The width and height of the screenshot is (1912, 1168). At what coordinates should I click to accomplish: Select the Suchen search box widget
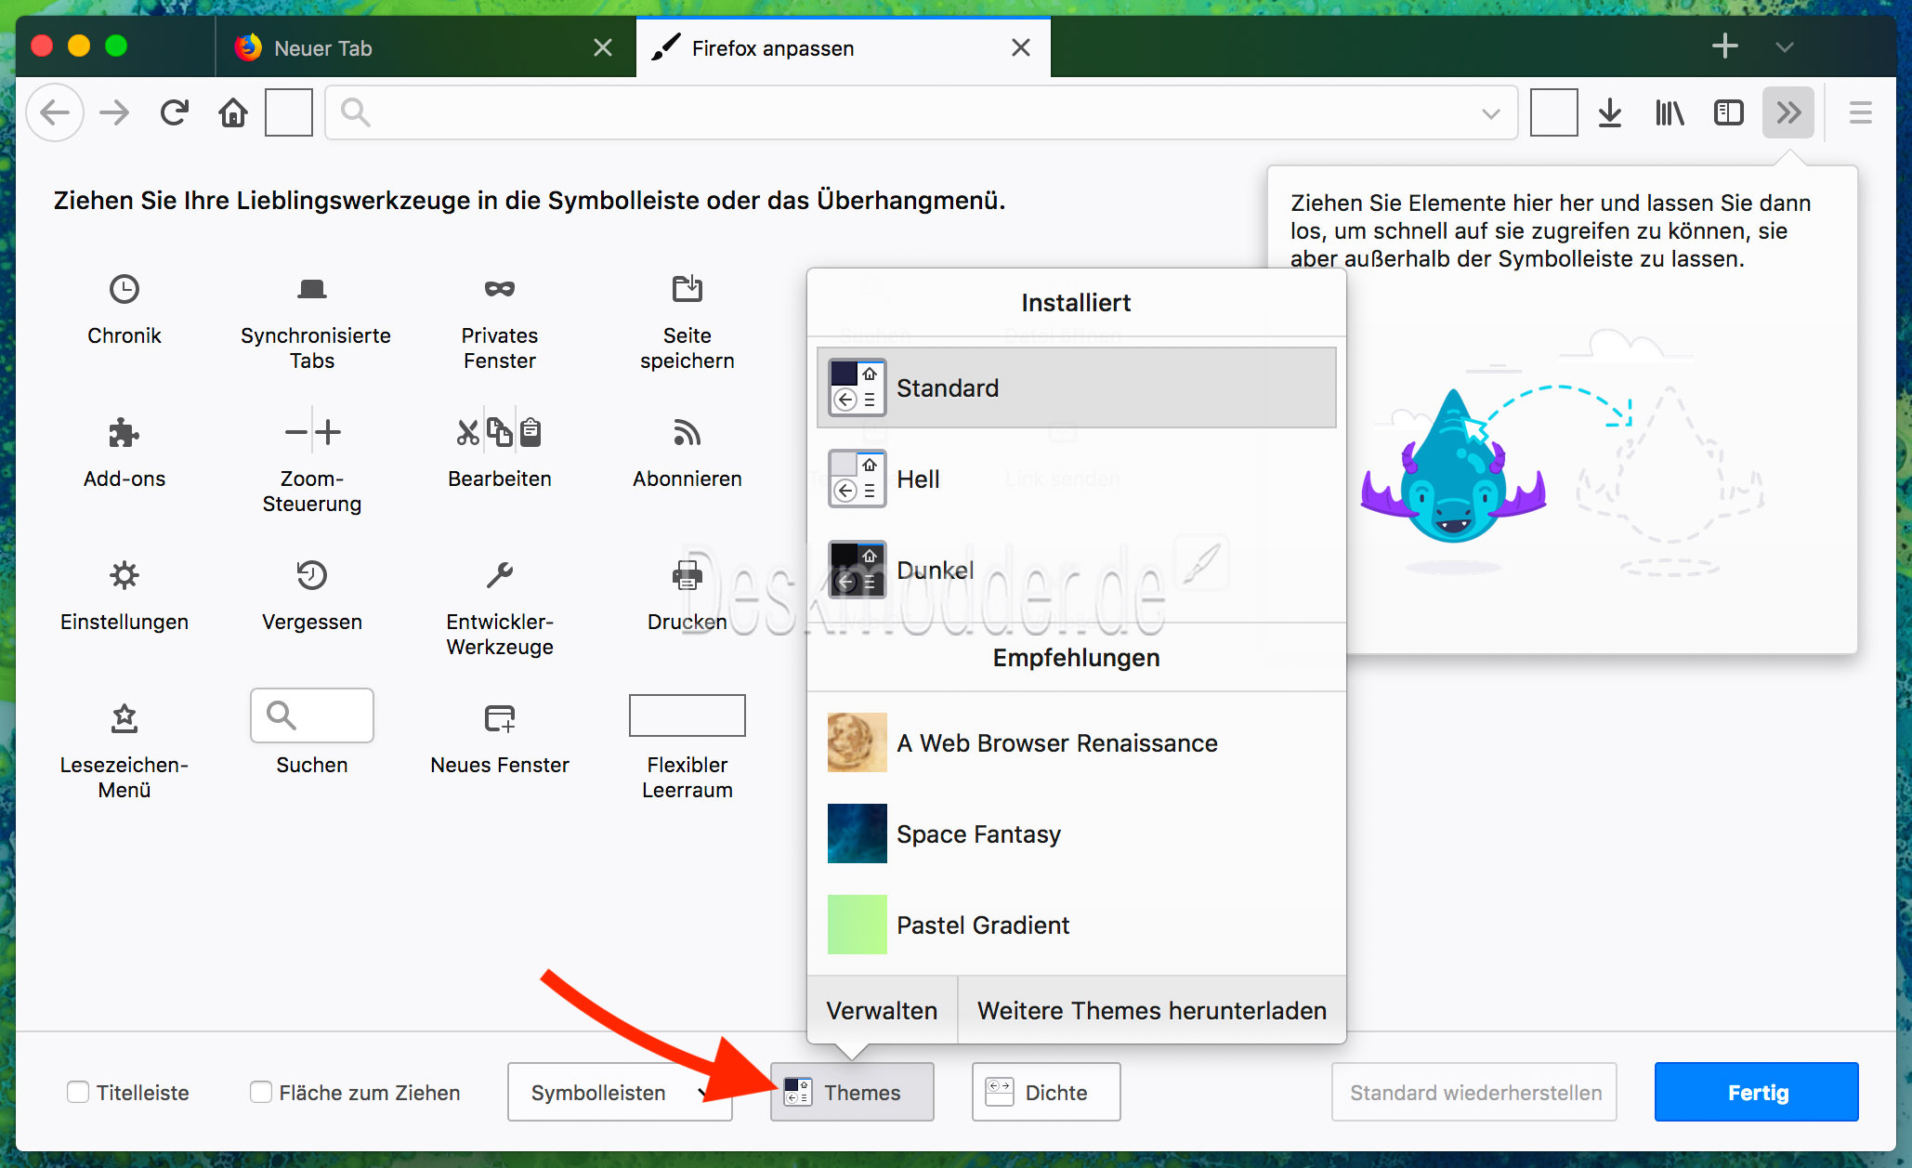tap(312, 715)
